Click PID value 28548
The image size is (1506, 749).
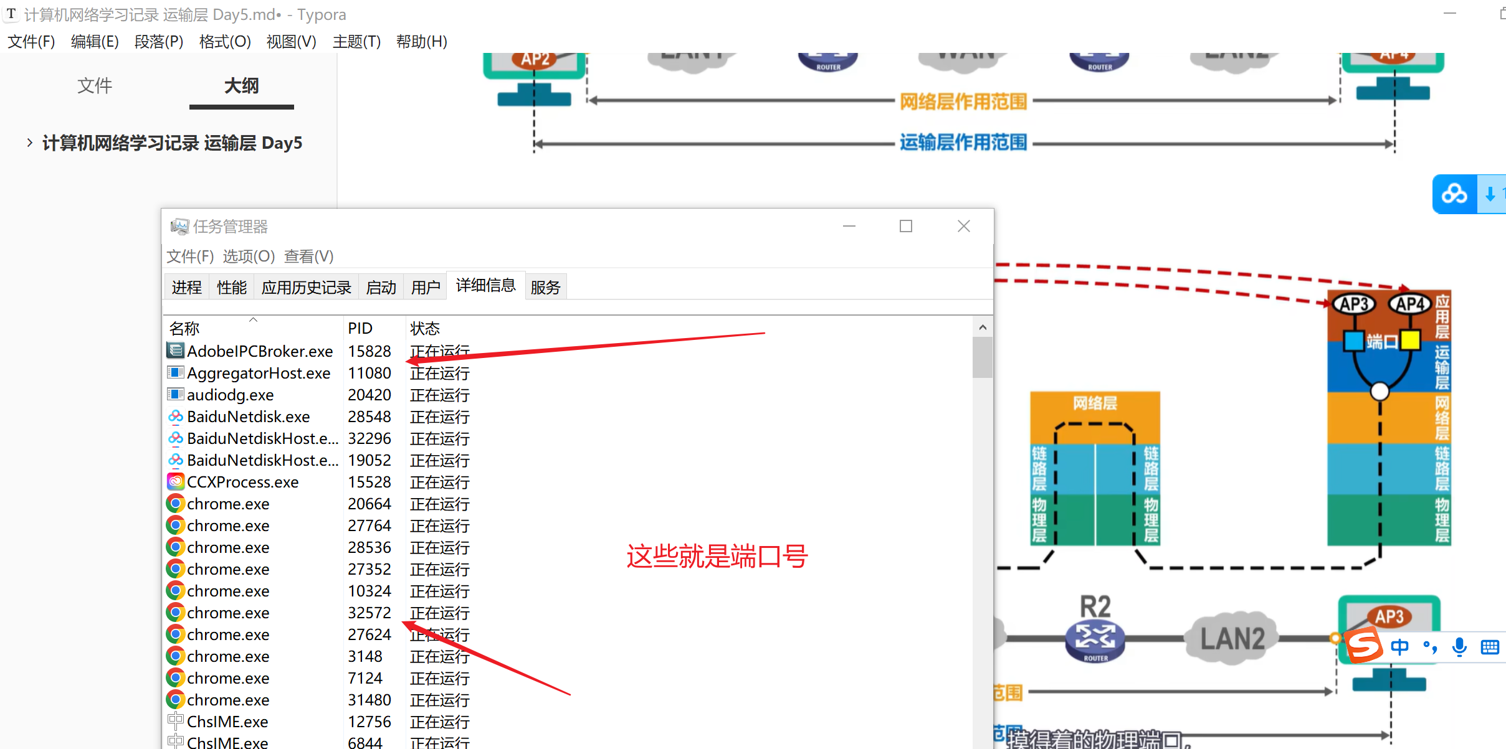point(369,417)
